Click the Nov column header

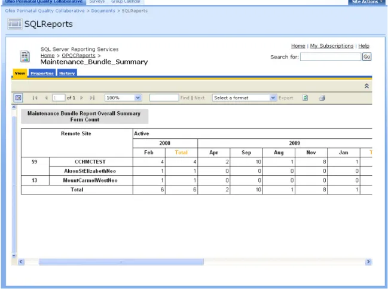coord(311,153)
